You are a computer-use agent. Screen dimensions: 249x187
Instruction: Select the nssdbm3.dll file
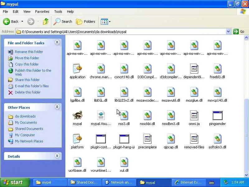click(x=171, y=115)
